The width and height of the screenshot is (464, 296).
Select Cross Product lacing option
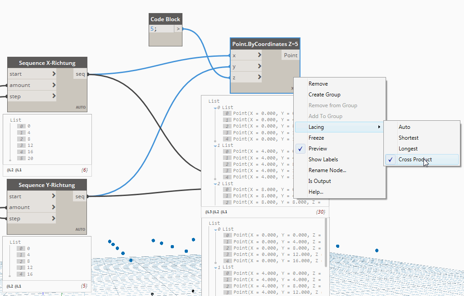click(x=415, y=159)
